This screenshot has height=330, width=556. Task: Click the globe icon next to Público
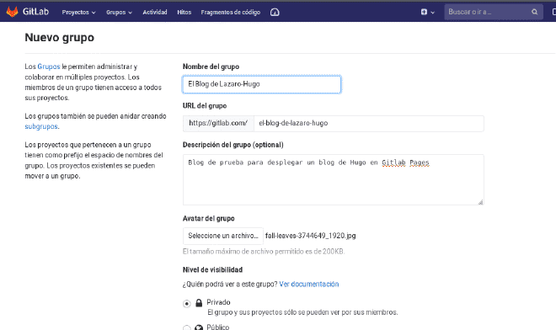click(x=199, y=327)
